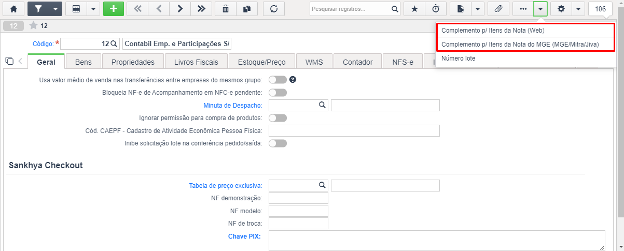Click the Chave PIX text area

tap(437, 241)
